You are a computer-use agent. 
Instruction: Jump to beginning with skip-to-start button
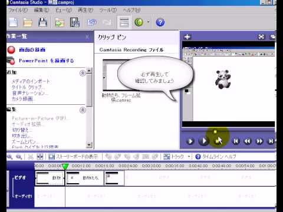(x=236, y=141)
